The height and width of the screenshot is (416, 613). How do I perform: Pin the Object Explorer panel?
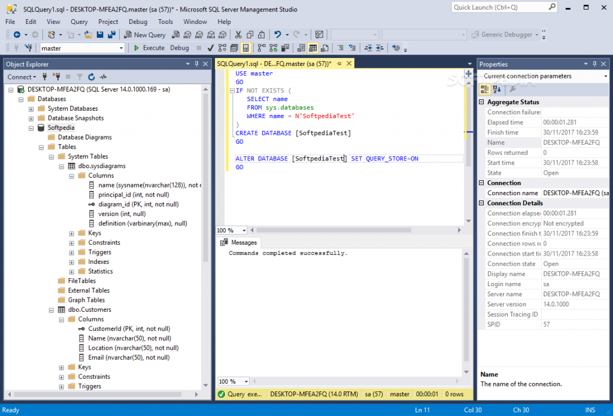196,64
